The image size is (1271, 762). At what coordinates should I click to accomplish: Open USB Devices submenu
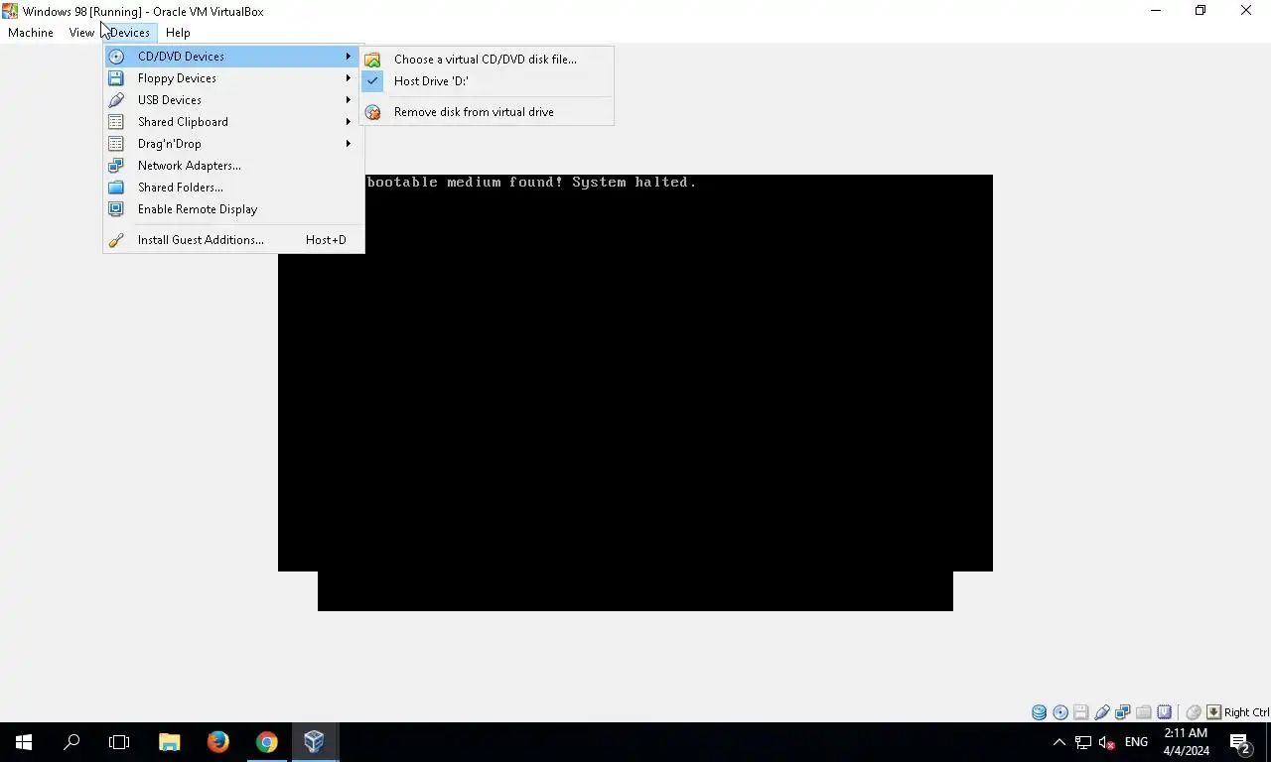(233, 100)
